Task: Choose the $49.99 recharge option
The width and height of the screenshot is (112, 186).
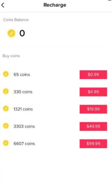Action: [x=93, y=126]
